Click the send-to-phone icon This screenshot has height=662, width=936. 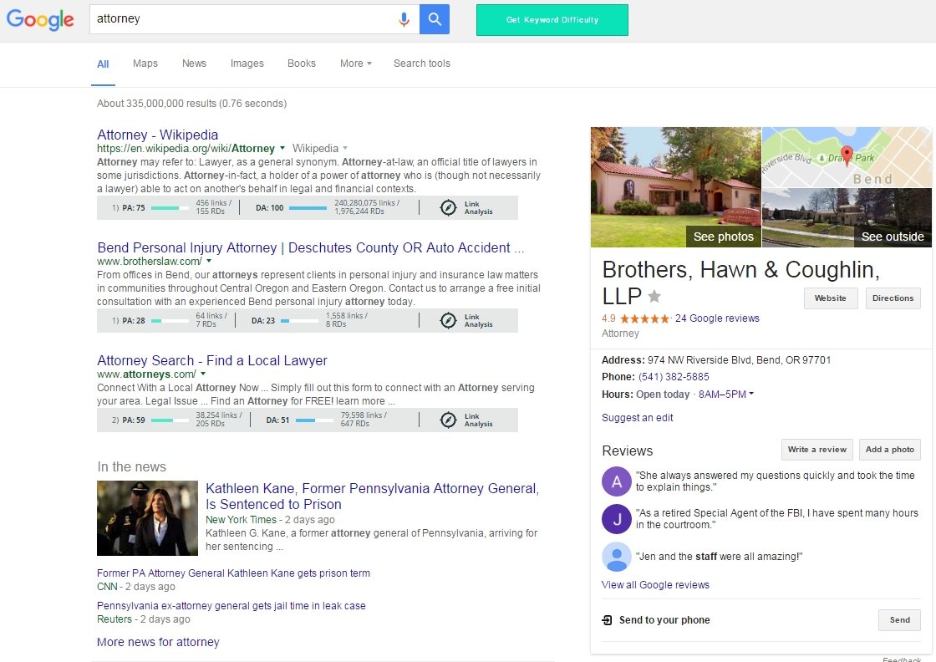(607, 620)
